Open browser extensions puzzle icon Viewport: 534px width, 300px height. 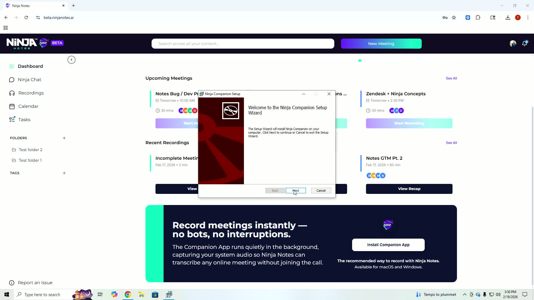(478, 17)
